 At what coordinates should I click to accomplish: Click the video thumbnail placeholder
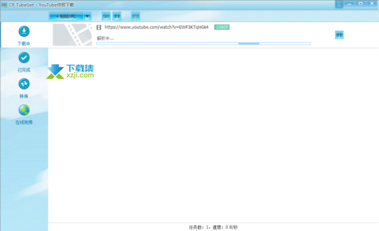[72, 35]
